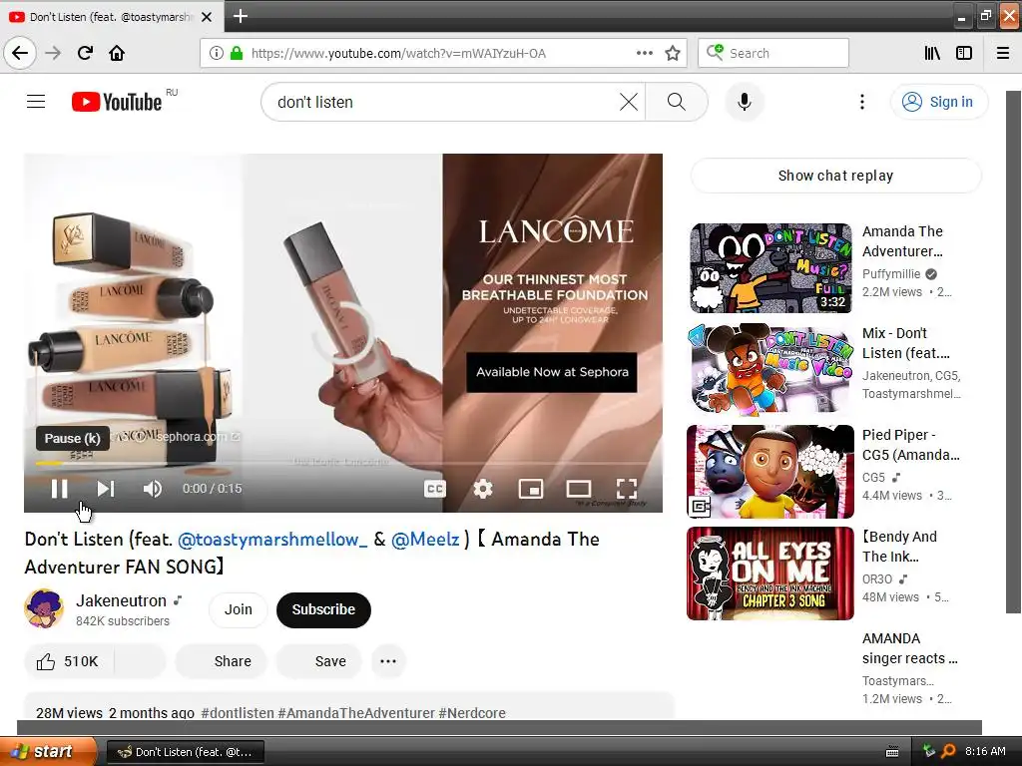1022x766 pixels.
Task: Open the #dontlisten hashtag
Action: tap(238, 712)
